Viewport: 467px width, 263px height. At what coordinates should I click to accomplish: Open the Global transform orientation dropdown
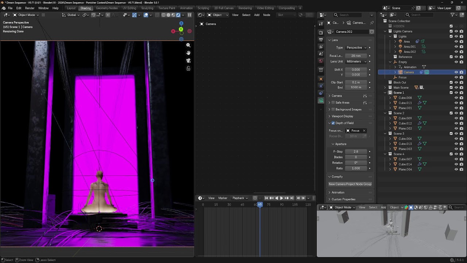click(70, 15)
